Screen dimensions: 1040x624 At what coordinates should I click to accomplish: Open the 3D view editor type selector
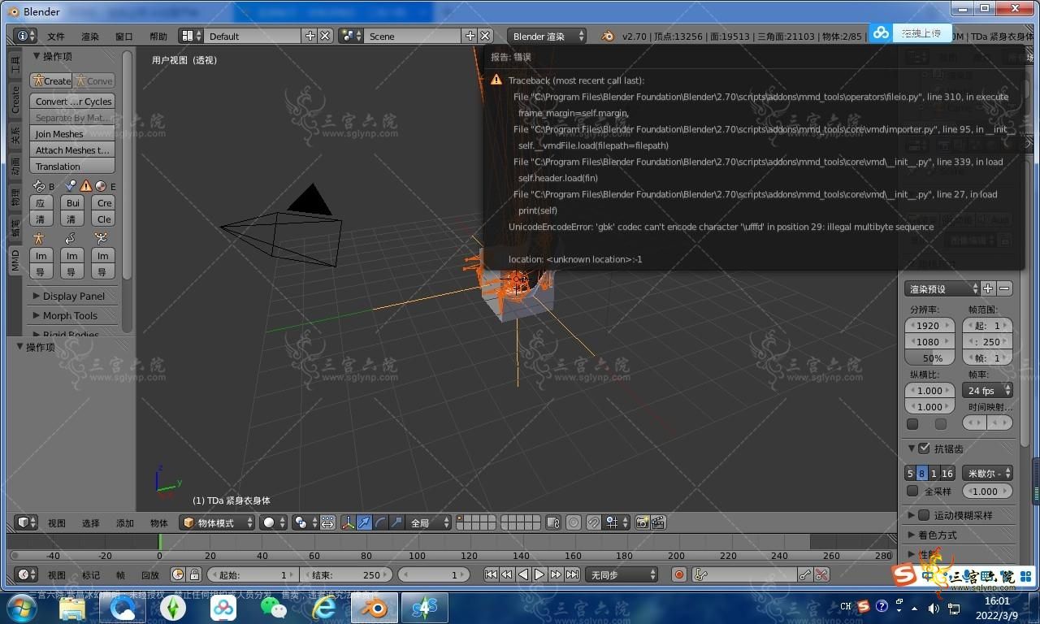coord(27,522)
